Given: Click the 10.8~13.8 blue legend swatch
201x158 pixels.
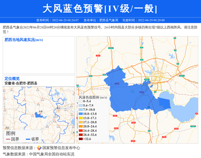Looking at the screenshot, I should point(81,114).
